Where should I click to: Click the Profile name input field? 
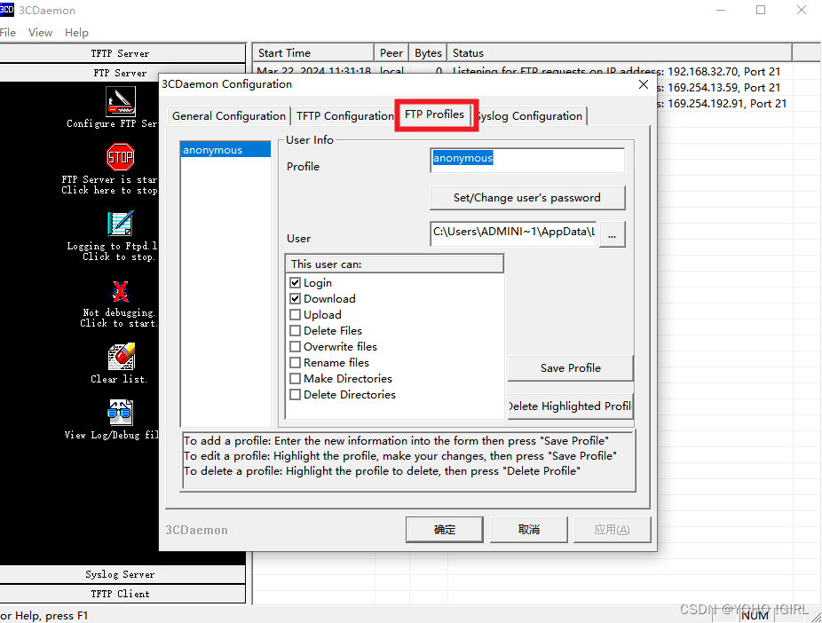click(527, 160)
